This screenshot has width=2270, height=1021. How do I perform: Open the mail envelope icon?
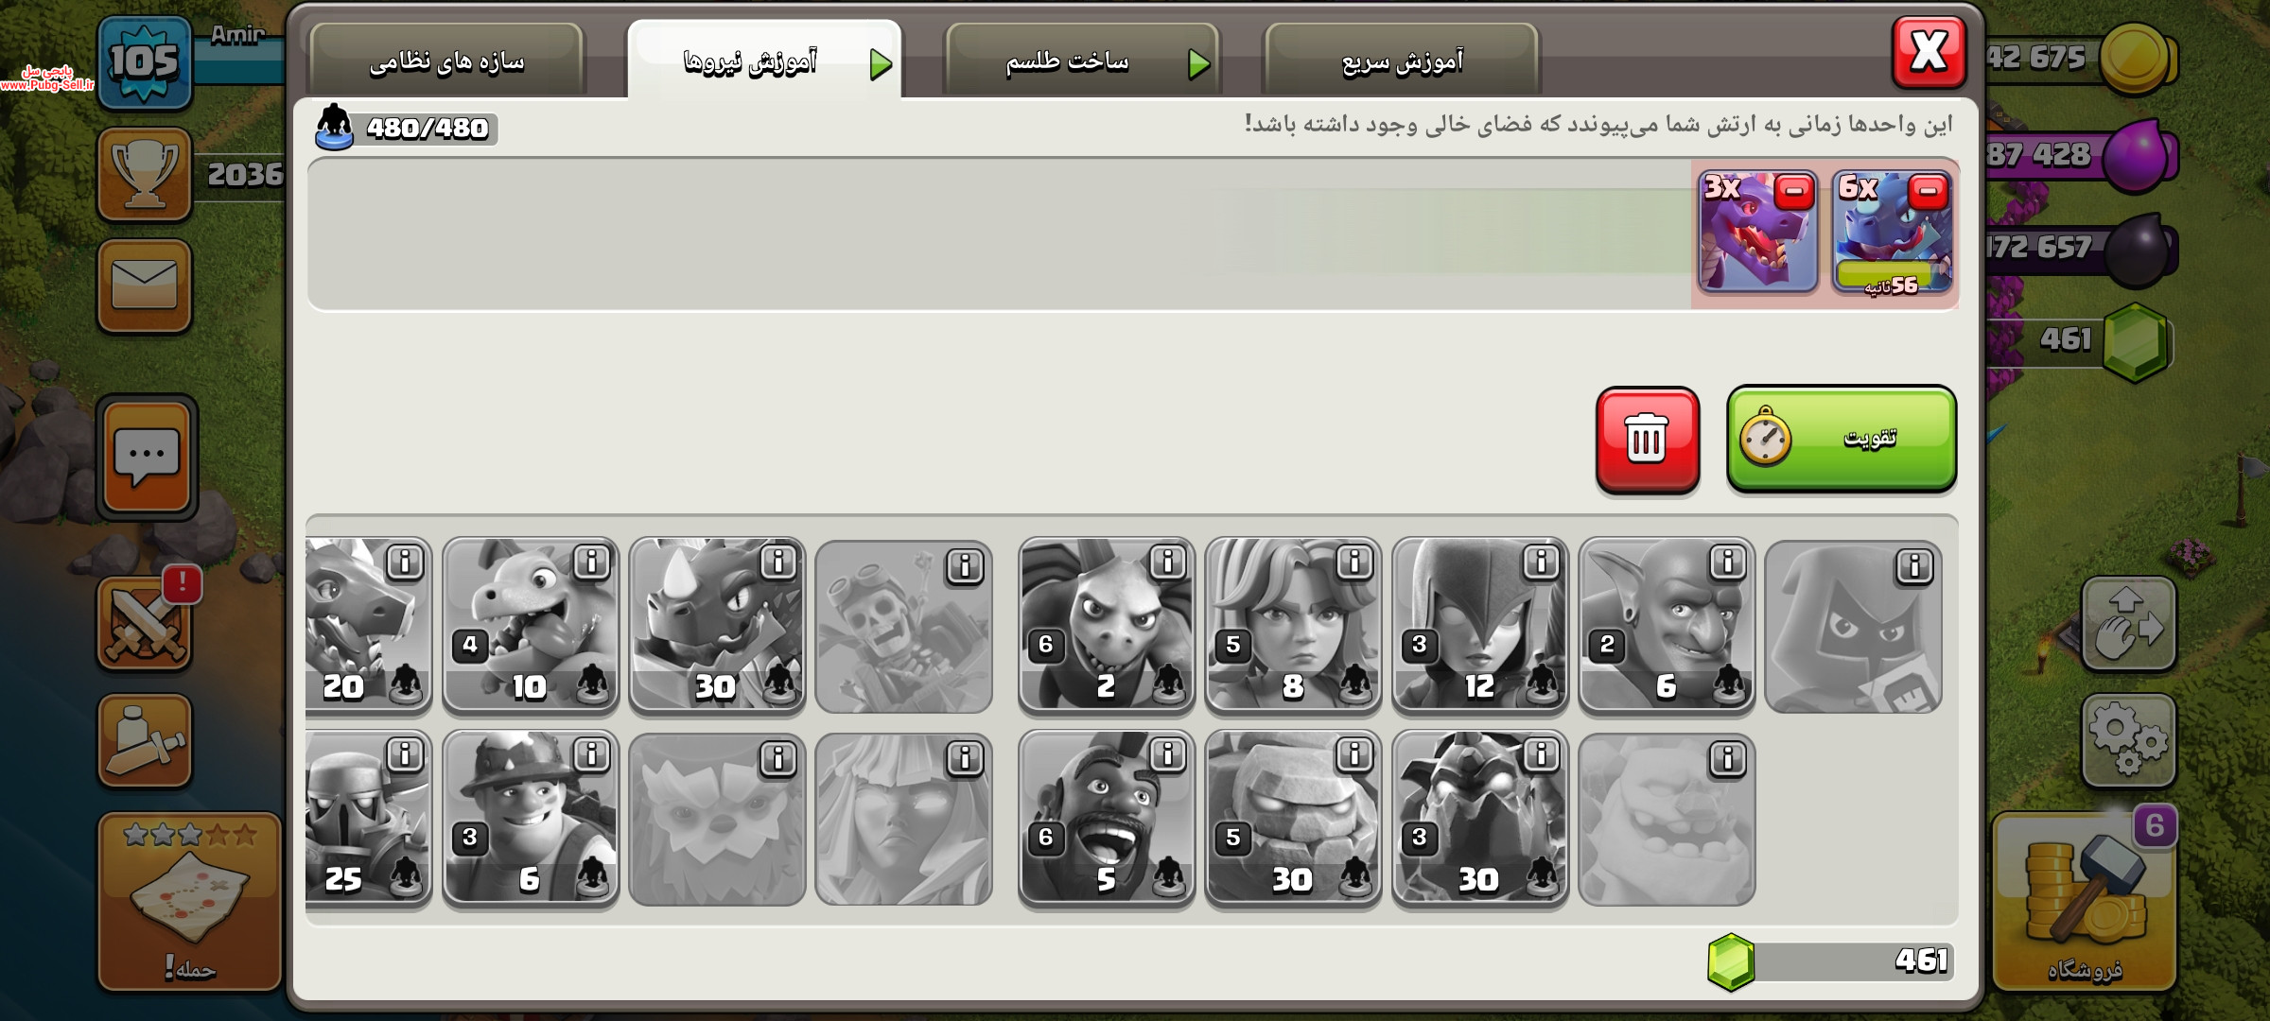click(144, 286)
